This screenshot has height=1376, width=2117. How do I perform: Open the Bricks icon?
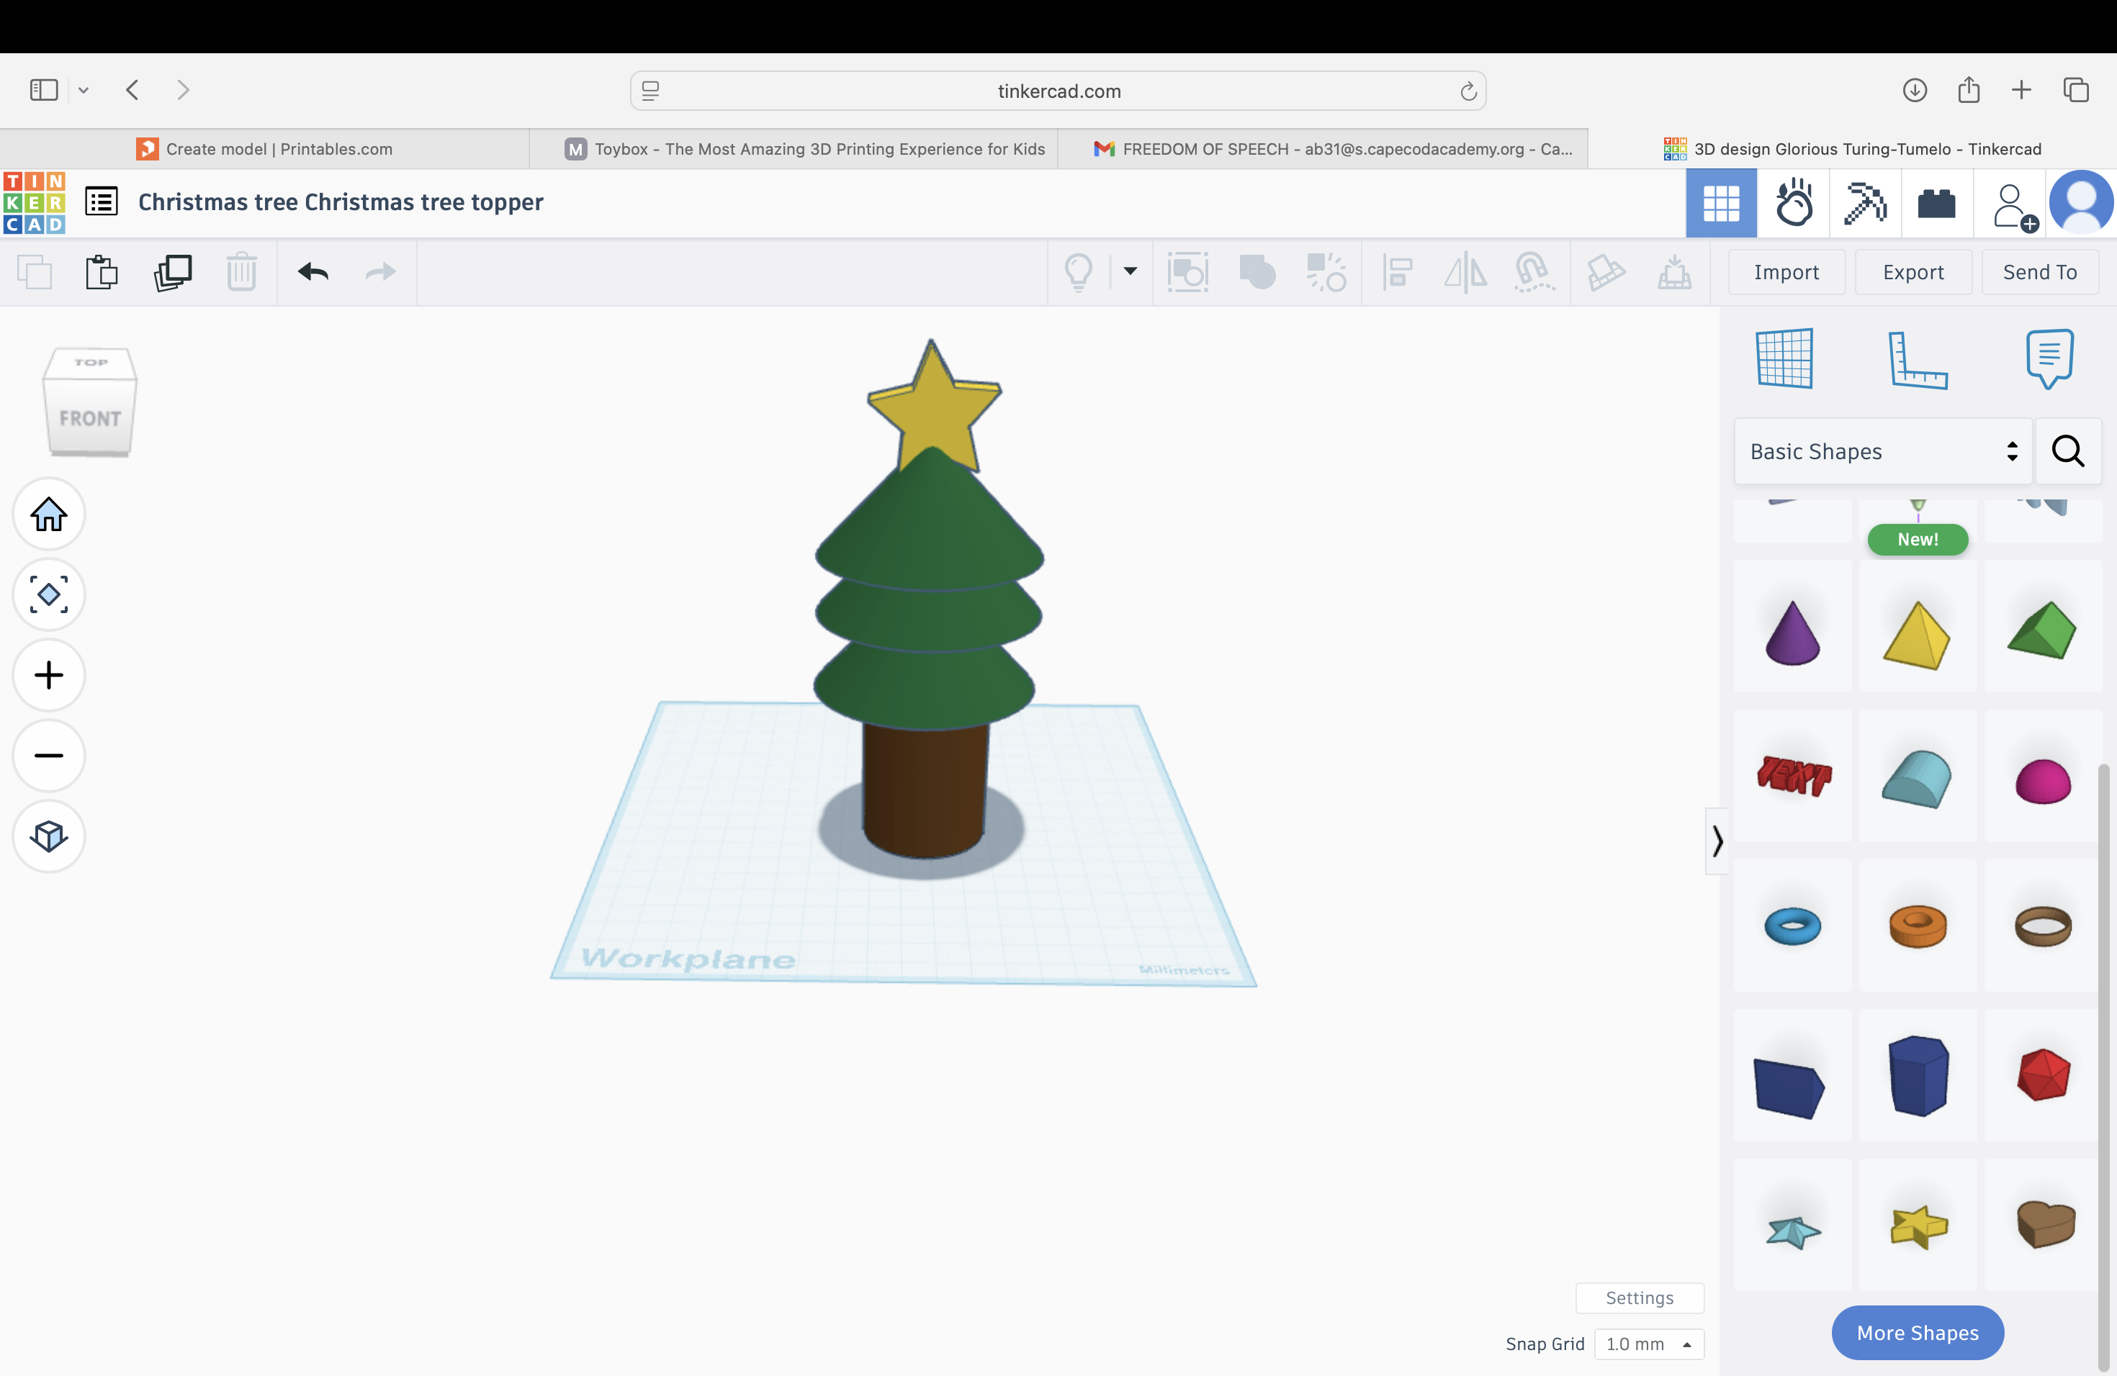(1936, 204)
